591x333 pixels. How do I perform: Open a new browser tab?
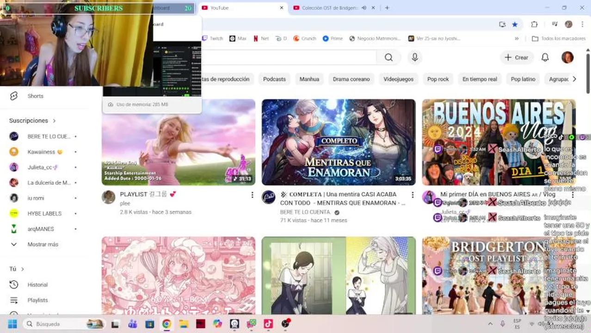pyautogui.click(x=387, y=8)
